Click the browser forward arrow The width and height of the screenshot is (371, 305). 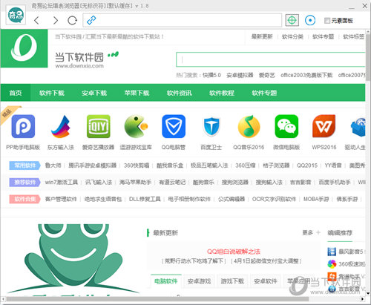point(56,20)
